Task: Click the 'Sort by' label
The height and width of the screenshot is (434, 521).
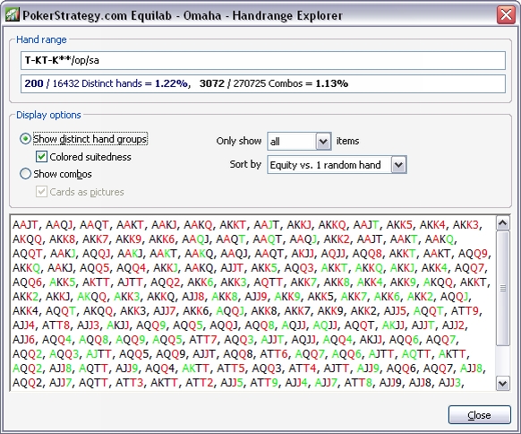Action: click(245, 164)
